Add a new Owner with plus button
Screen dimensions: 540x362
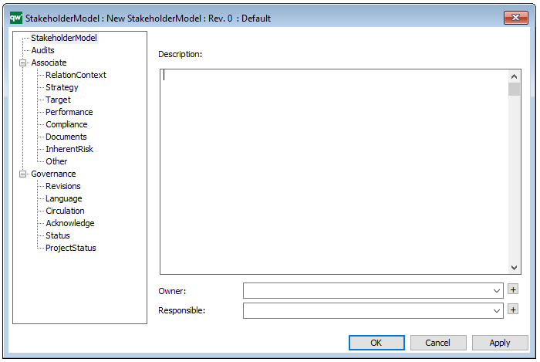point(513,289)
